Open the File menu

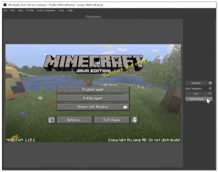coord(5,11)
